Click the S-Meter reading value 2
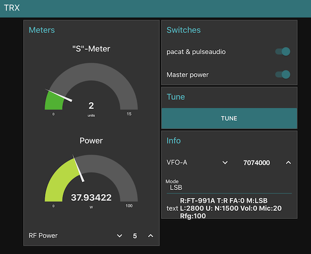The width and height of the screenshot is (311, 254). click(x=91, y=106)
